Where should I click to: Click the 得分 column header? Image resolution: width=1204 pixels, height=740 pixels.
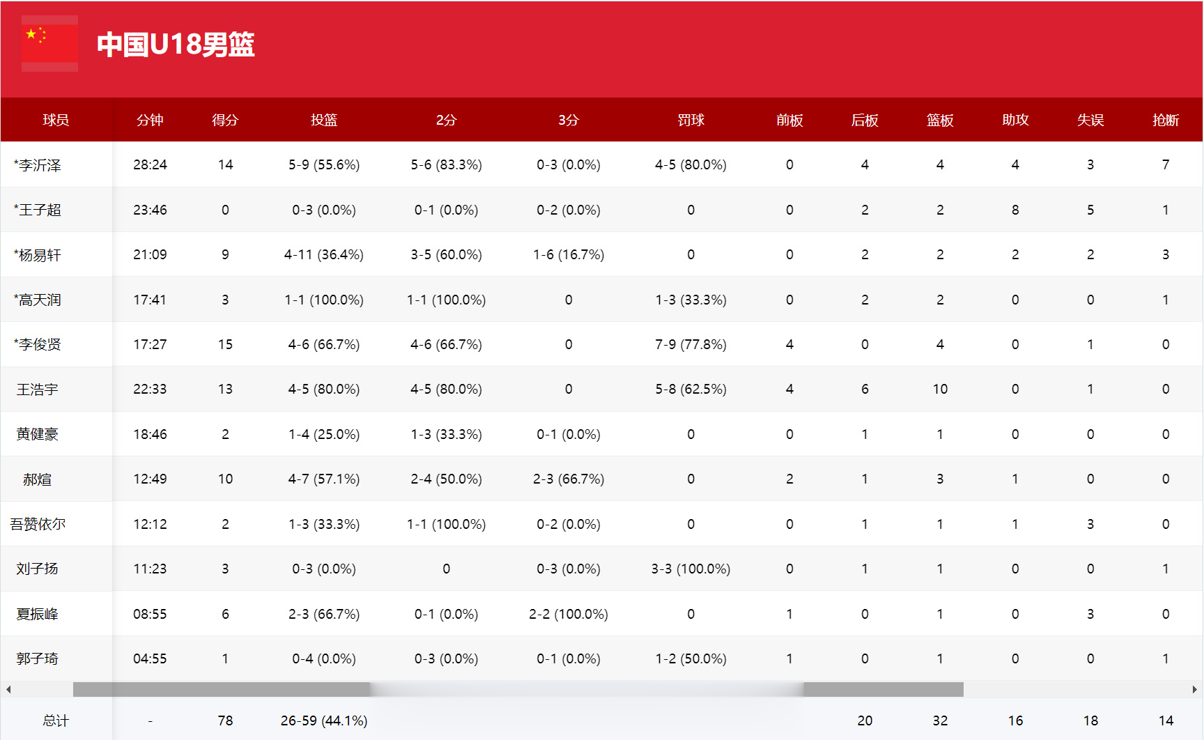coord(225,120)
